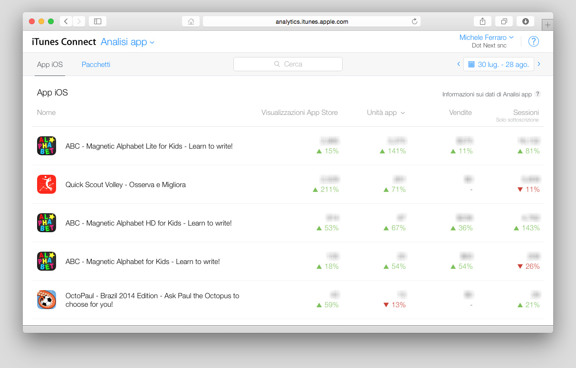The image size is (576, 368).
Task: Sort by the Nome column header
Action: 46,113
